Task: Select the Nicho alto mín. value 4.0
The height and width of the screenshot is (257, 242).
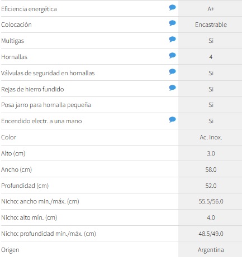Action: pos(211,217)
